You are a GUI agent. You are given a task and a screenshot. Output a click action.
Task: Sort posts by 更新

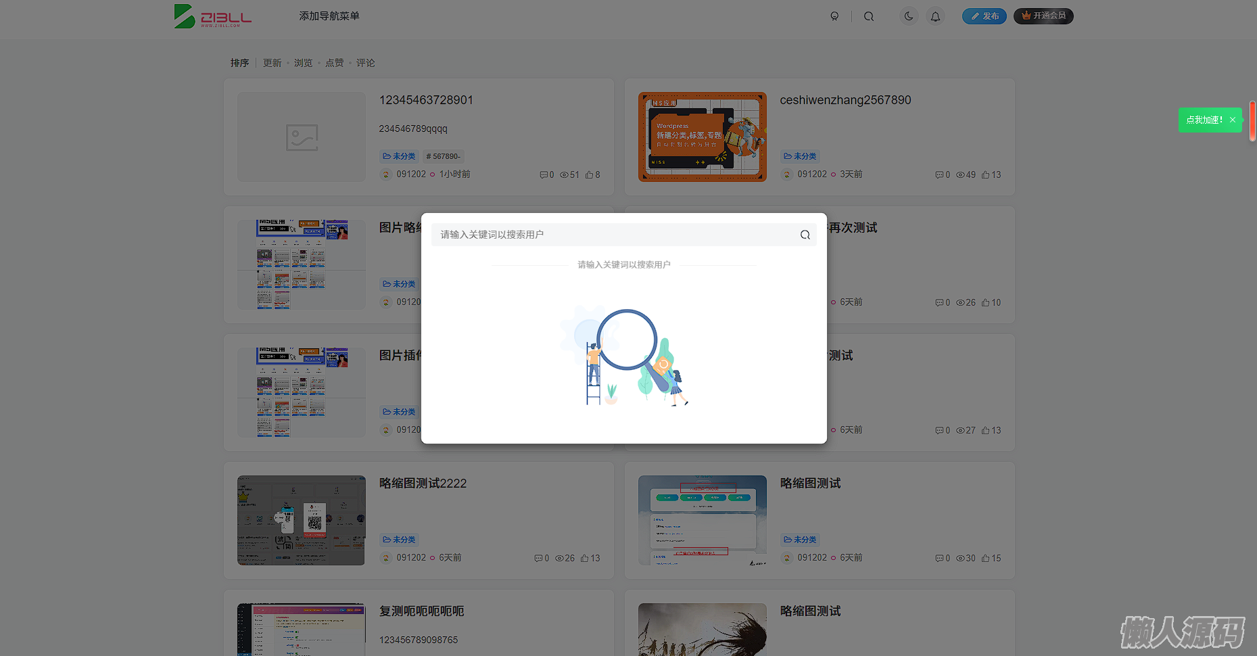[x=272, y=63]
